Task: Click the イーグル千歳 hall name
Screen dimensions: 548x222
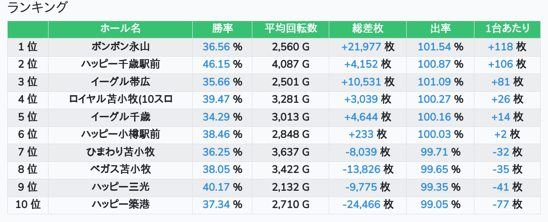Action: [121, 117]
